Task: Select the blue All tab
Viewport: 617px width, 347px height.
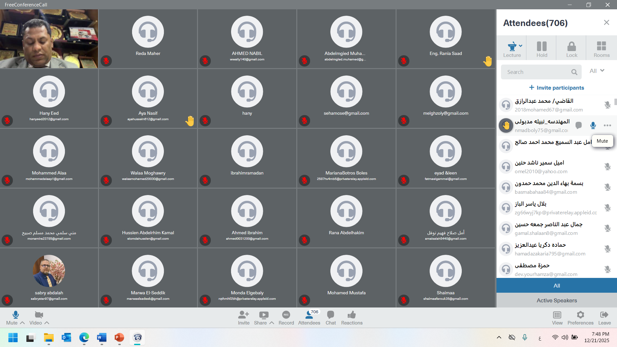Action: pos(557,286)
